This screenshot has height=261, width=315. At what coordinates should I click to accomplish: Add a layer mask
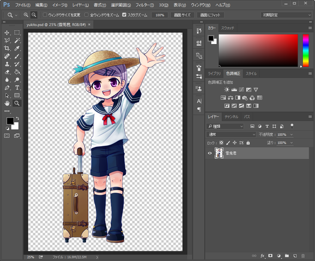[270, 256]
